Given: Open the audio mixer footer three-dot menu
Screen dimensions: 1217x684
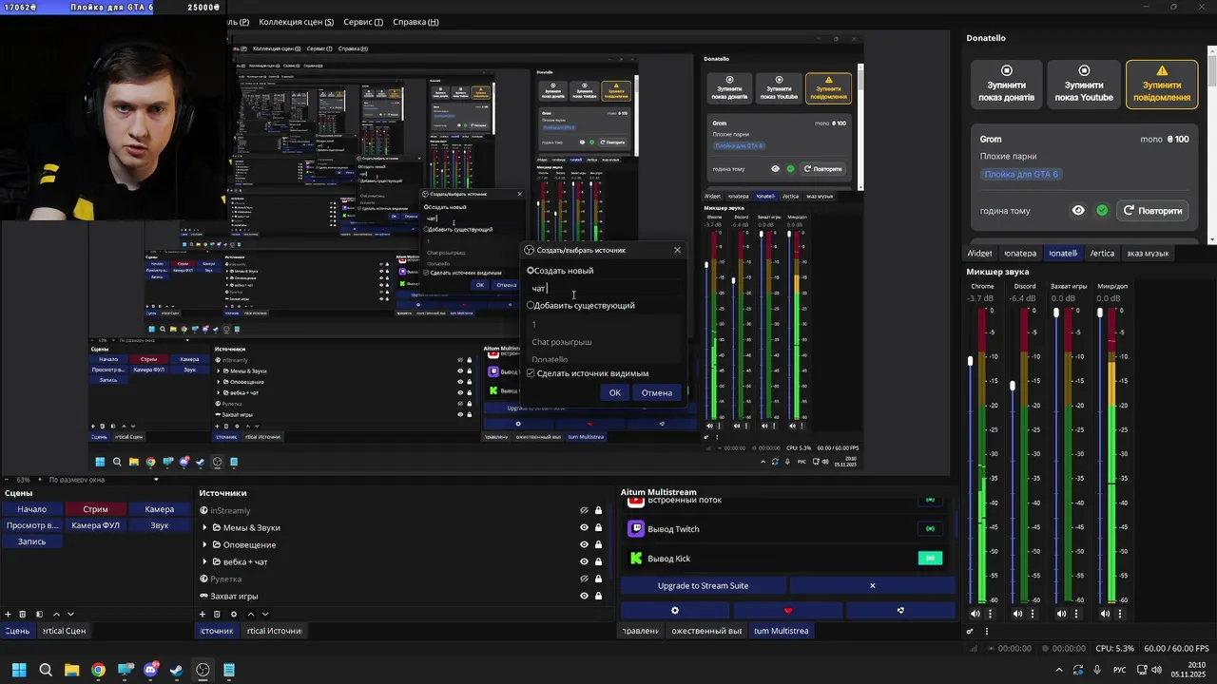Looking at the screenshot, I should point(986,631).
